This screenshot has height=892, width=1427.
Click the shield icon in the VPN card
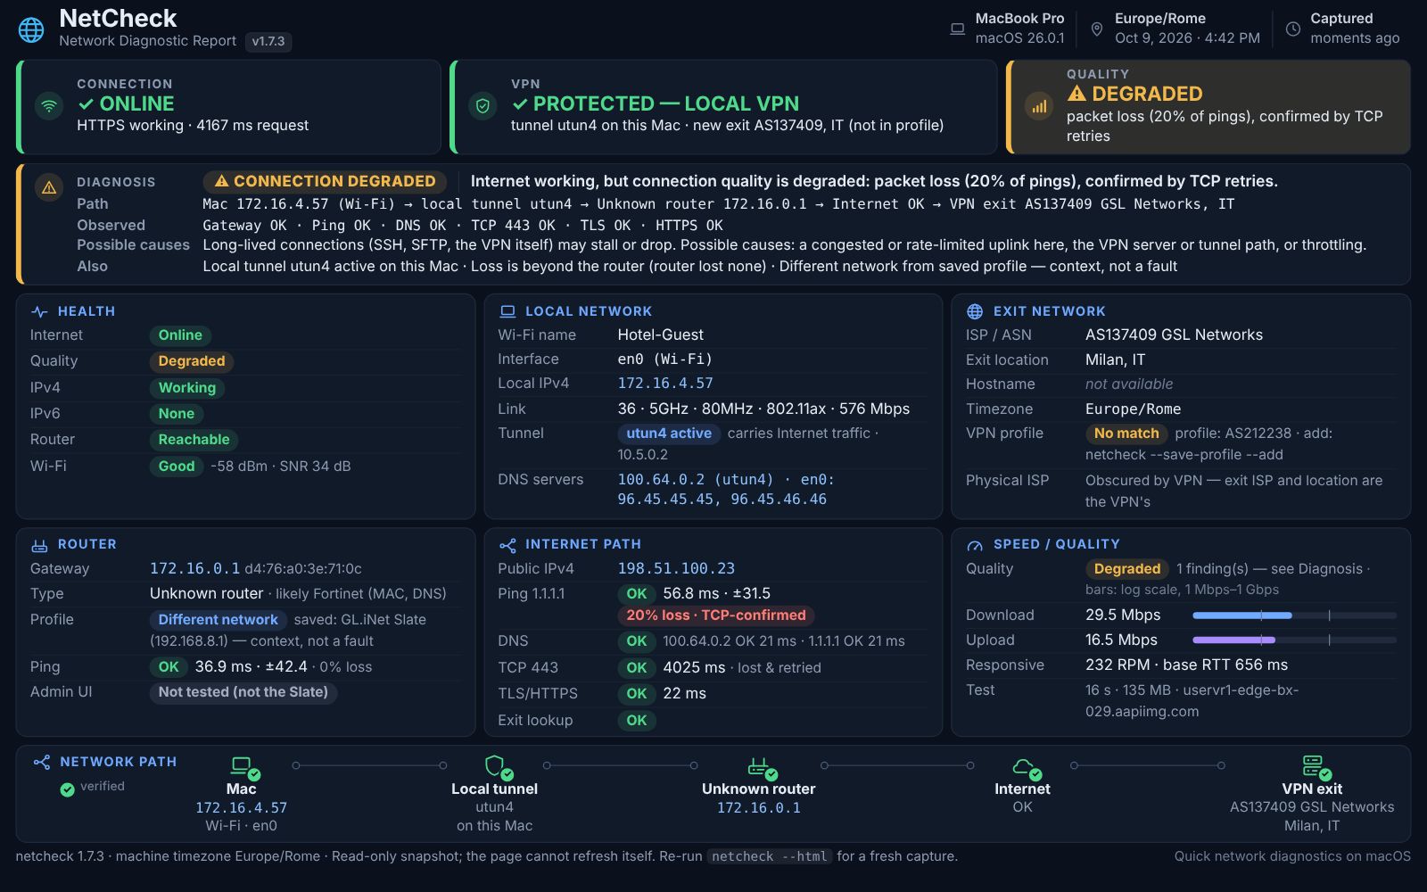[483, 106]
